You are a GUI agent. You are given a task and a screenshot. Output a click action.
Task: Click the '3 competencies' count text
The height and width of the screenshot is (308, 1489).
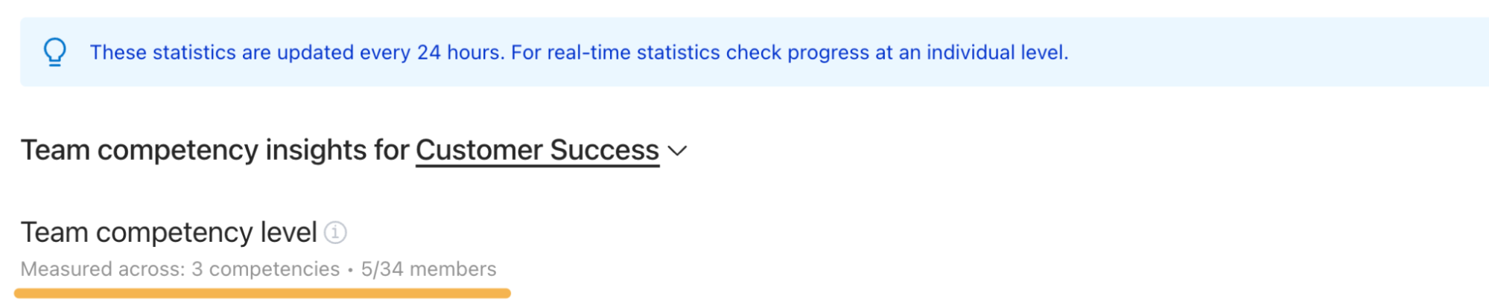tap(266, 269)
